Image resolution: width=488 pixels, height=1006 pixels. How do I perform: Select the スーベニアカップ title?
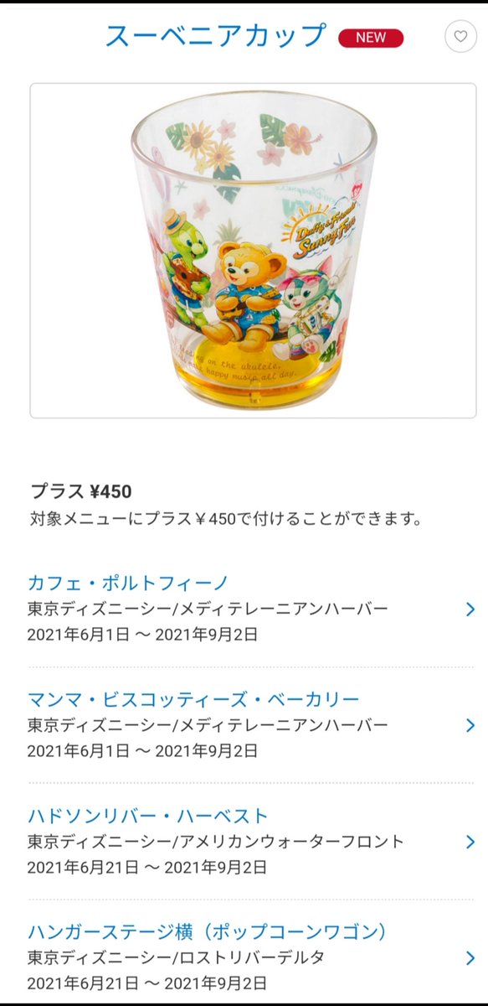tap(215, 36)
